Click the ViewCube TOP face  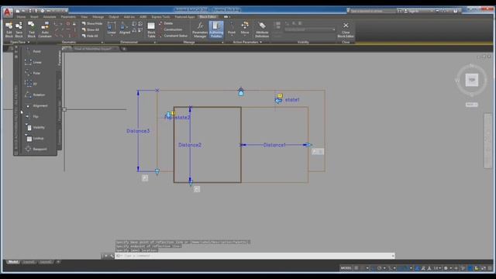[x=472, y=80]
